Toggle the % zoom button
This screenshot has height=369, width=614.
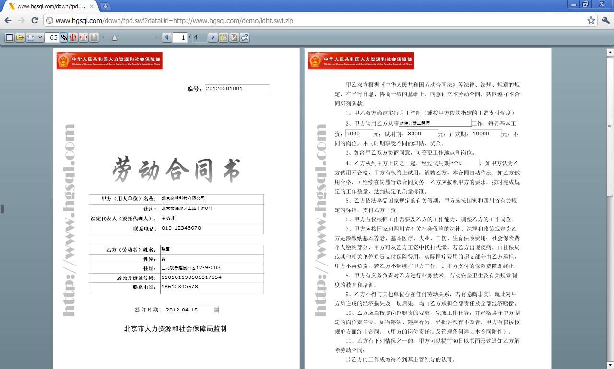tap(63, 37)
